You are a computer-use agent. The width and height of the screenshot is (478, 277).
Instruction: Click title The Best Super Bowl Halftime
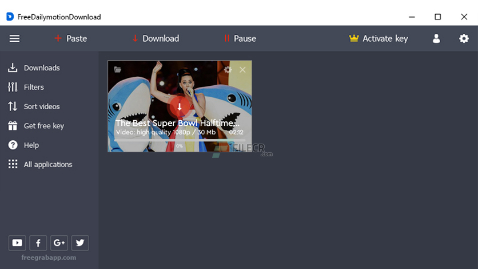177,123
